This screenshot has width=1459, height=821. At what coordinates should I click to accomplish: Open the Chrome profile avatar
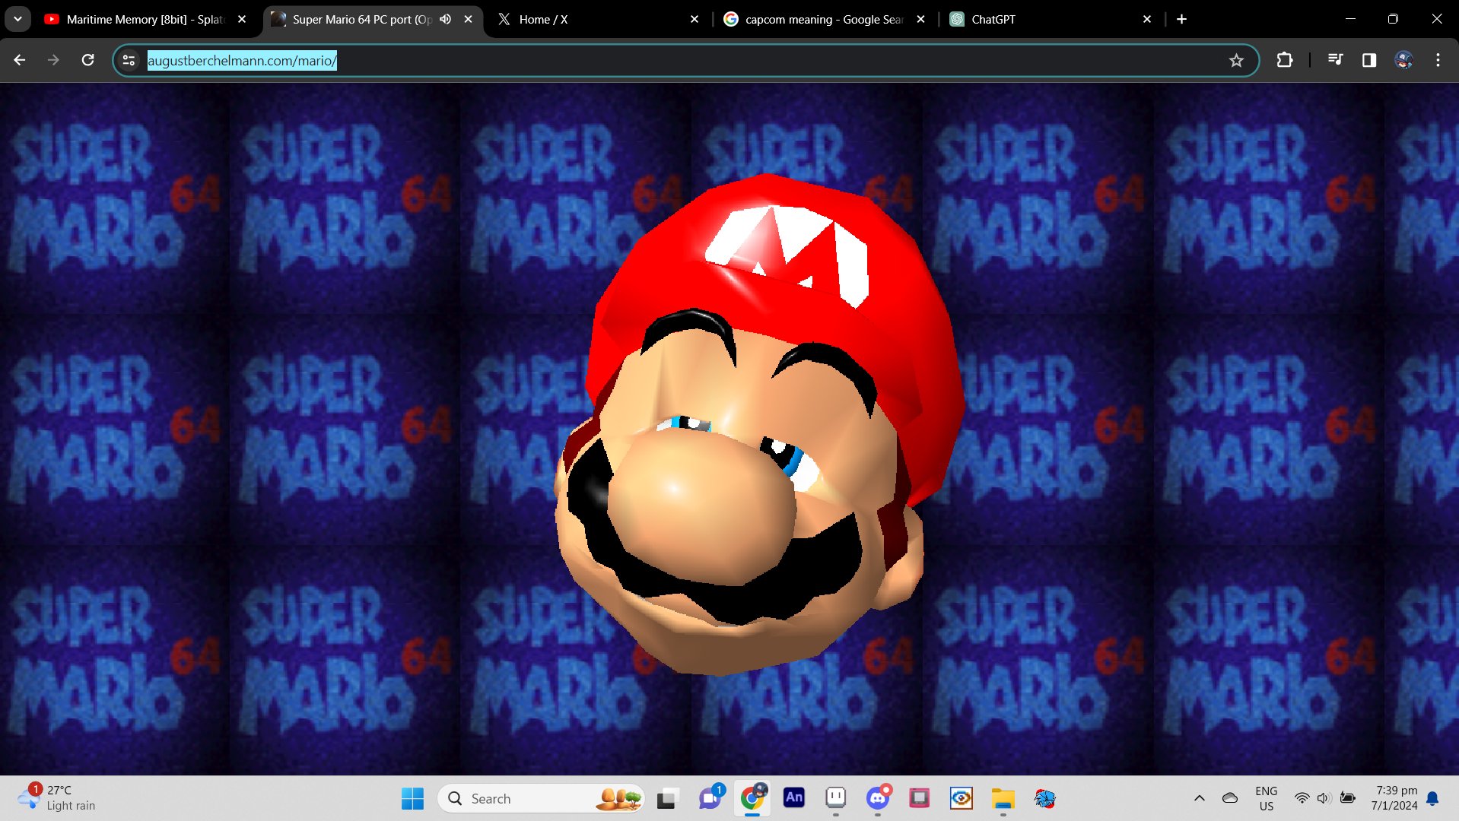click(1404, 60)
